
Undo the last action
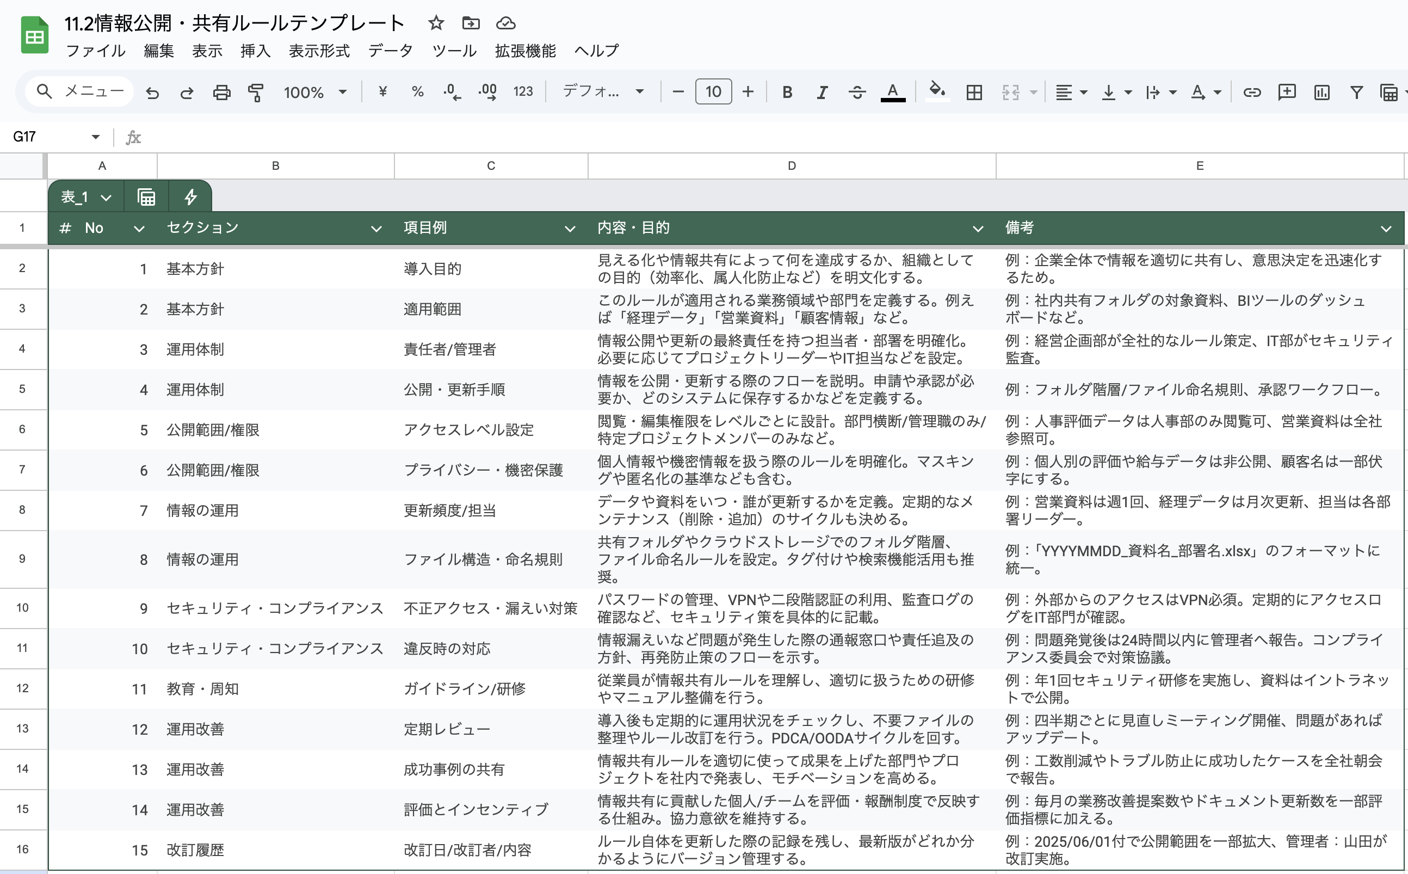(x=152, y=91)
